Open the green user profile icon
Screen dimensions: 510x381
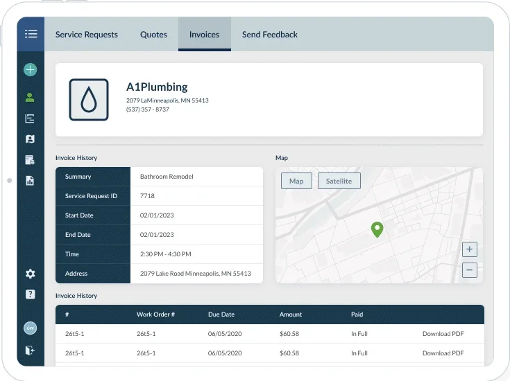click(30, 97)
